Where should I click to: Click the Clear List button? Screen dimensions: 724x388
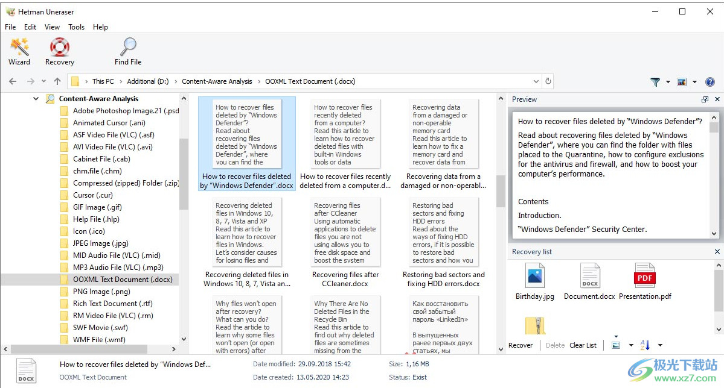tap(583, 345)
